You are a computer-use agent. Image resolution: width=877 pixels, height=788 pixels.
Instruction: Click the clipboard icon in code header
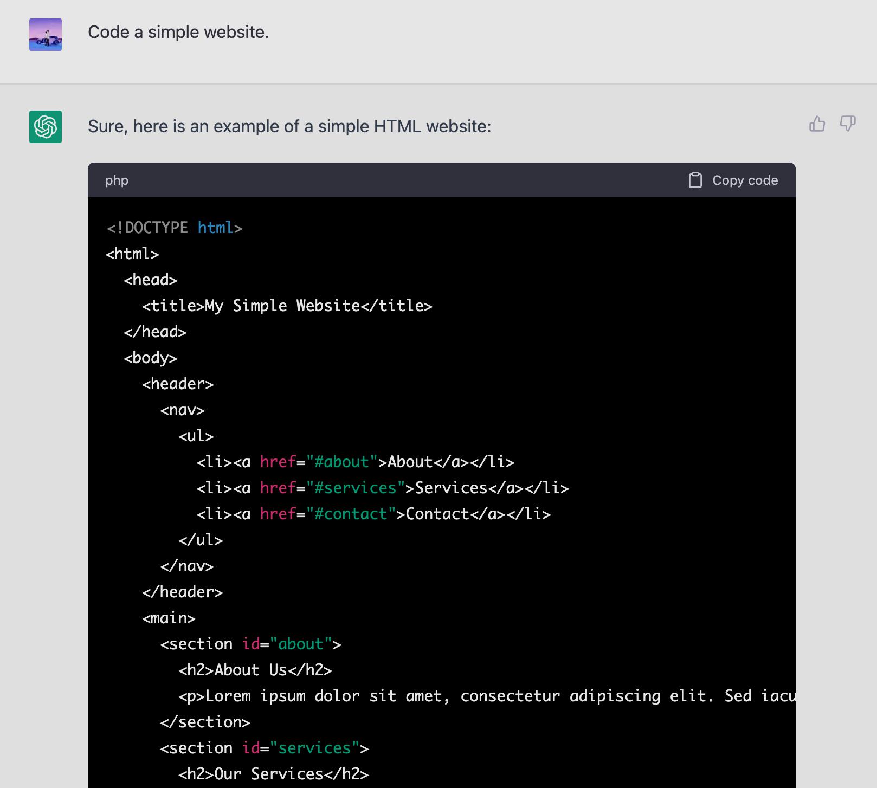[695, 180]
